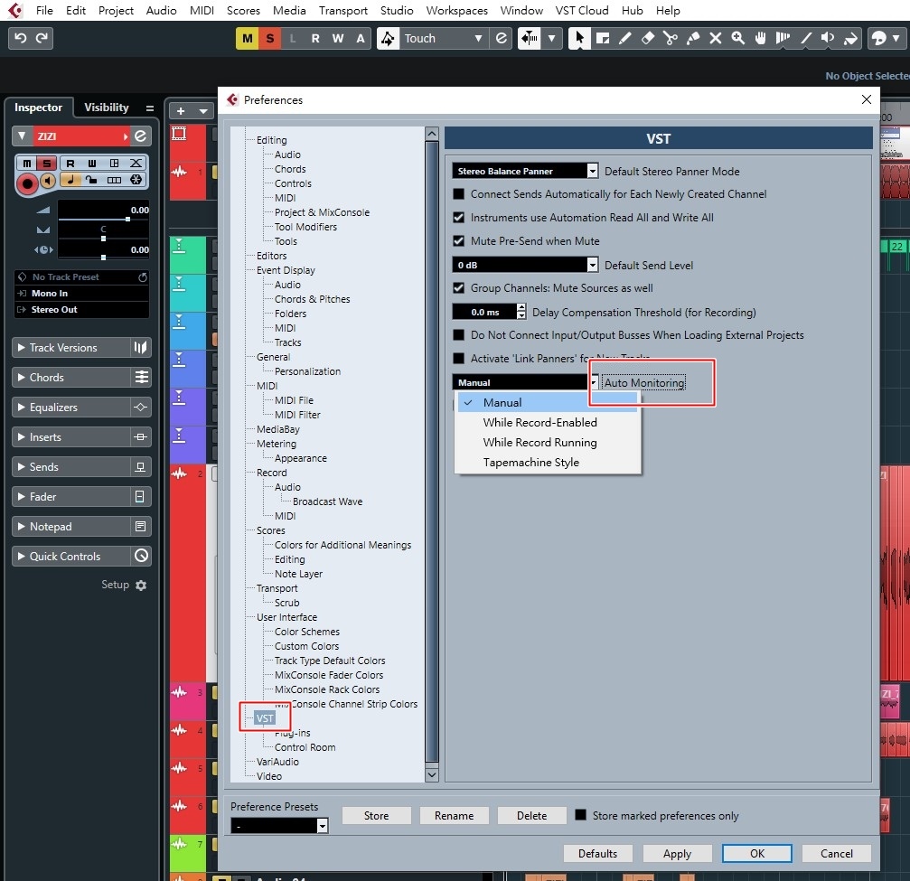Click the Freeze channel snowflake icon in Inspector
Screen dimensions: 910x881
(136, 179)
